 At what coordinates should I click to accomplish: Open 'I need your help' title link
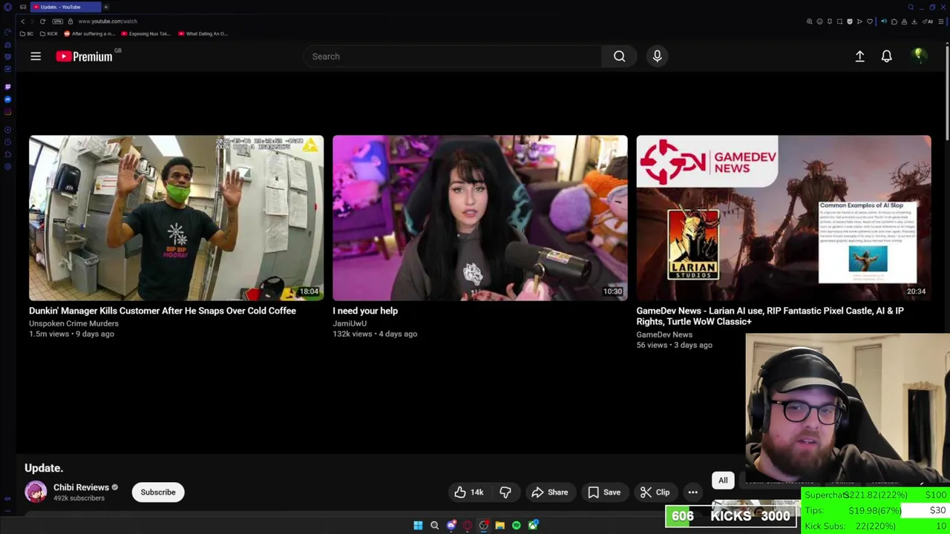coord(365,311)
